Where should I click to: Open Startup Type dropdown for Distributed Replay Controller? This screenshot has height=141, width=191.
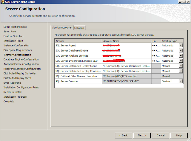[181, 71]
